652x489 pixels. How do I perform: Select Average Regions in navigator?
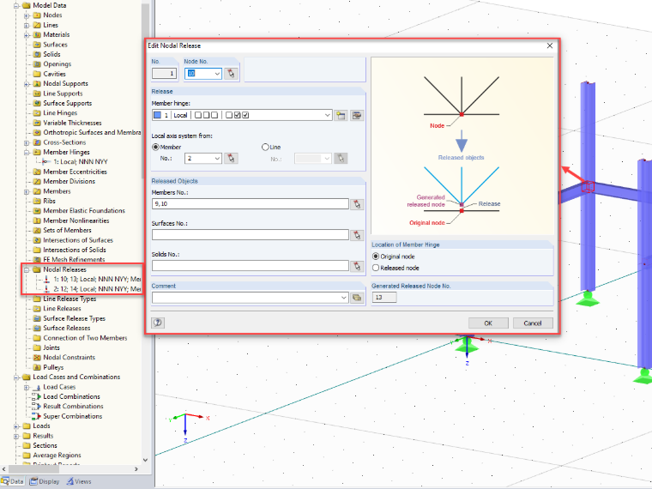tap(57, 456)
